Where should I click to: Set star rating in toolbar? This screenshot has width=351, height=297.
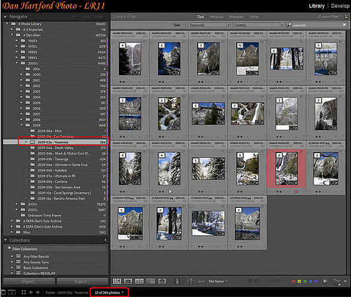276,281
